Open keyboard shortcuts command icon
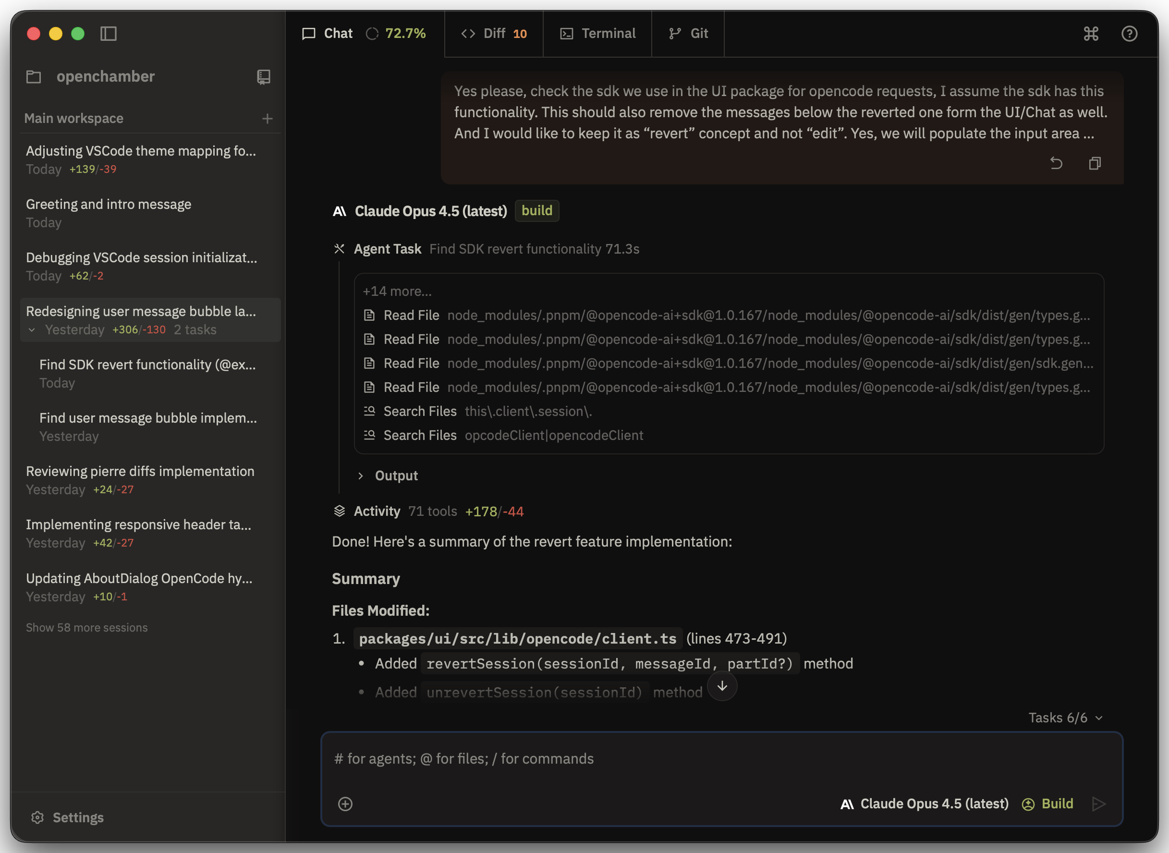Screen dimensions: 1169x853 click(x=1091, y=34)
